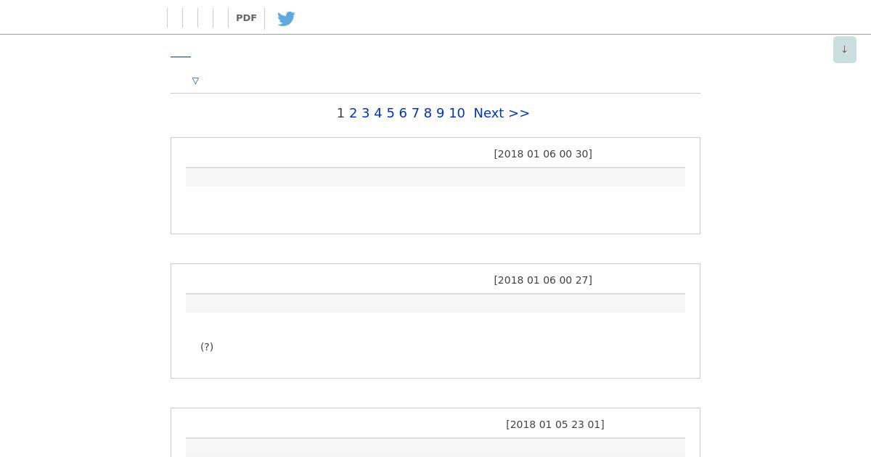Click the current page number 1
The image size is (871, 457).
click(340, 113)
